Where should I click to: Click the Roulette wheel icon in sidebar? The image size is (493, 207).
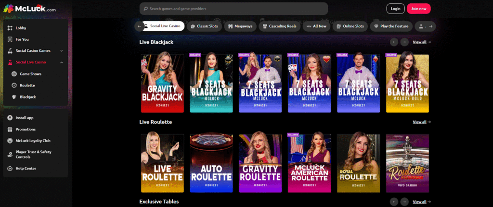[x=14, y=85]
